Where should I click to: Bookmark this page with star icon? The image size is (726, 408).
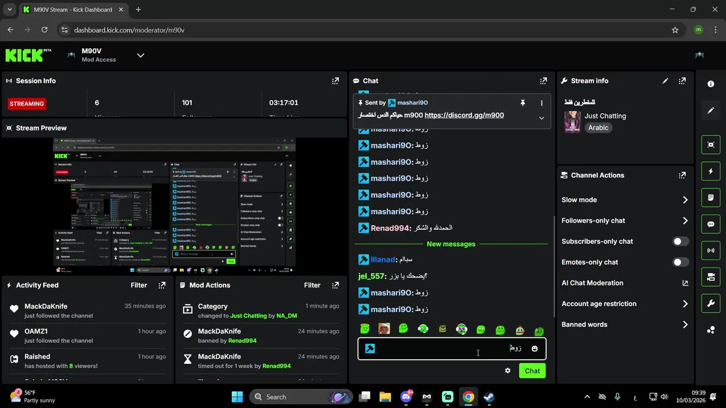pyautogui.click(x=675, y=30)
